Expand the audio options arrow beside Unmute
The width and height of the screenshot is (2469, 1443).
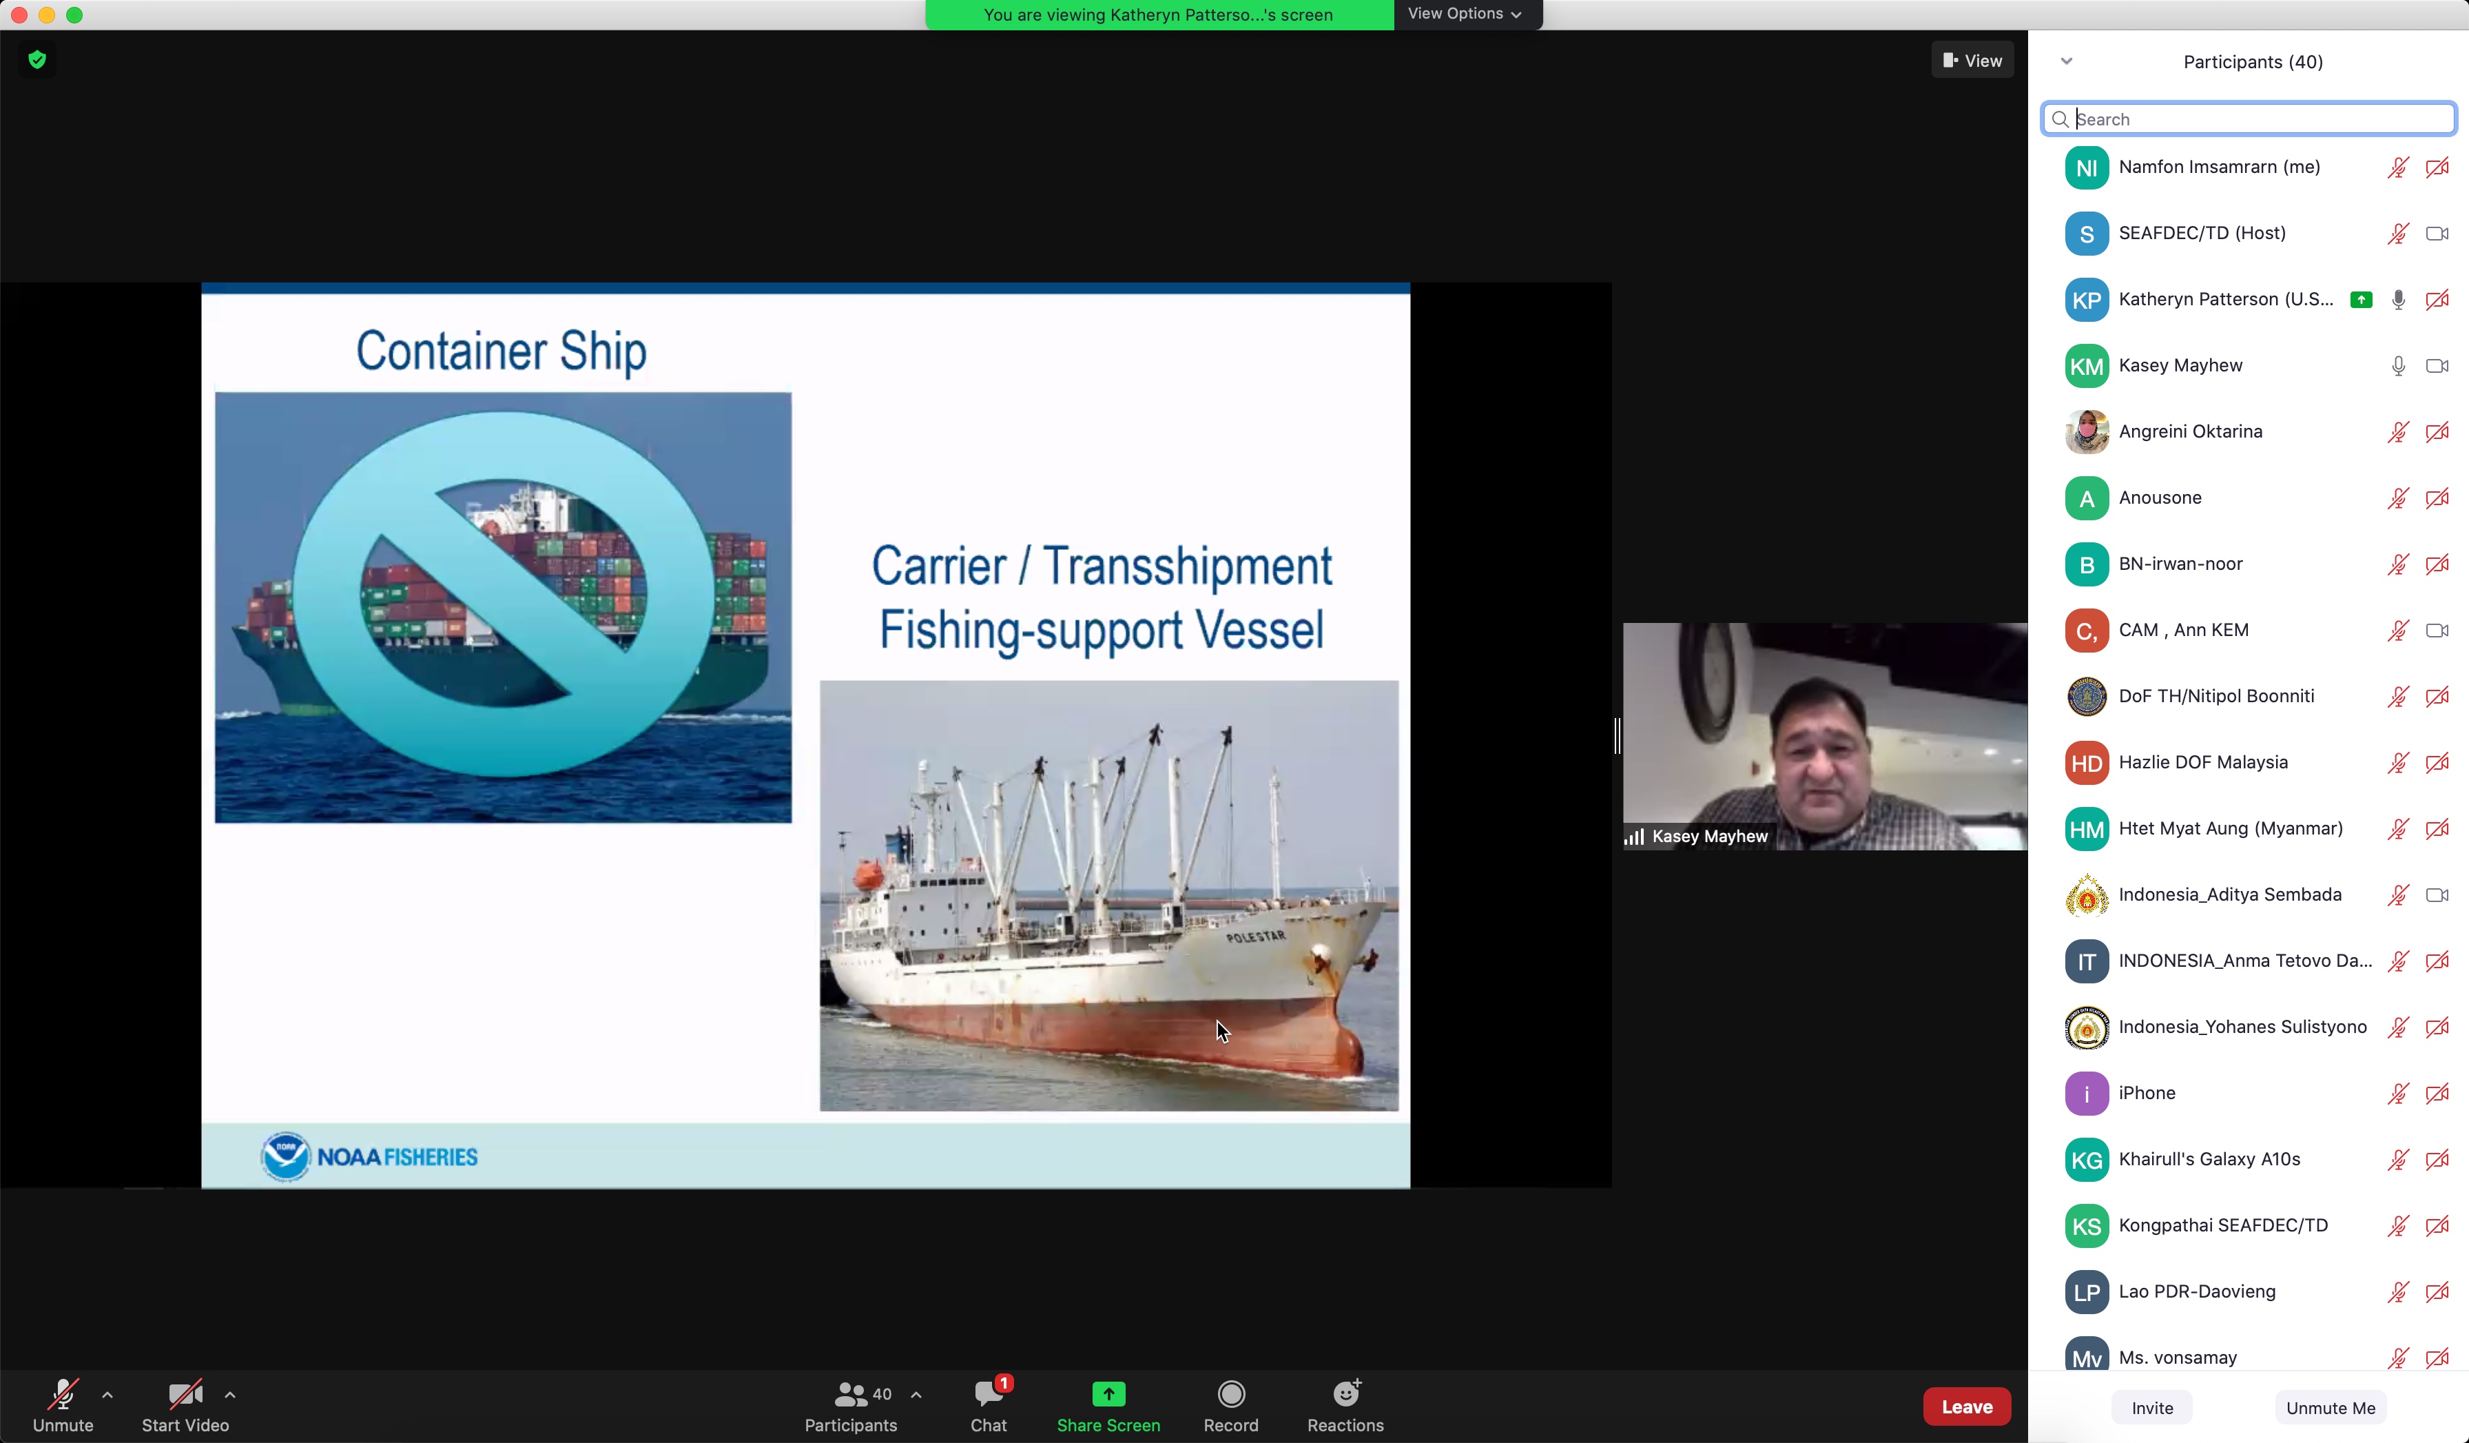[107, 1394]
